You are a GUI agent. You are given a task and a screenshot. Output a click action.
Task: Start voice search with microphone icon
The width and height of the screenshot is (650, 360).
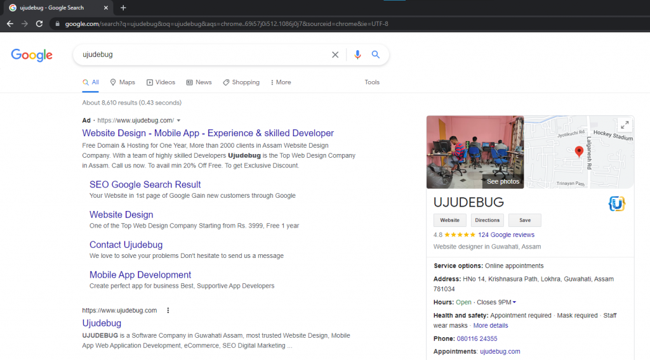point(357,55)
